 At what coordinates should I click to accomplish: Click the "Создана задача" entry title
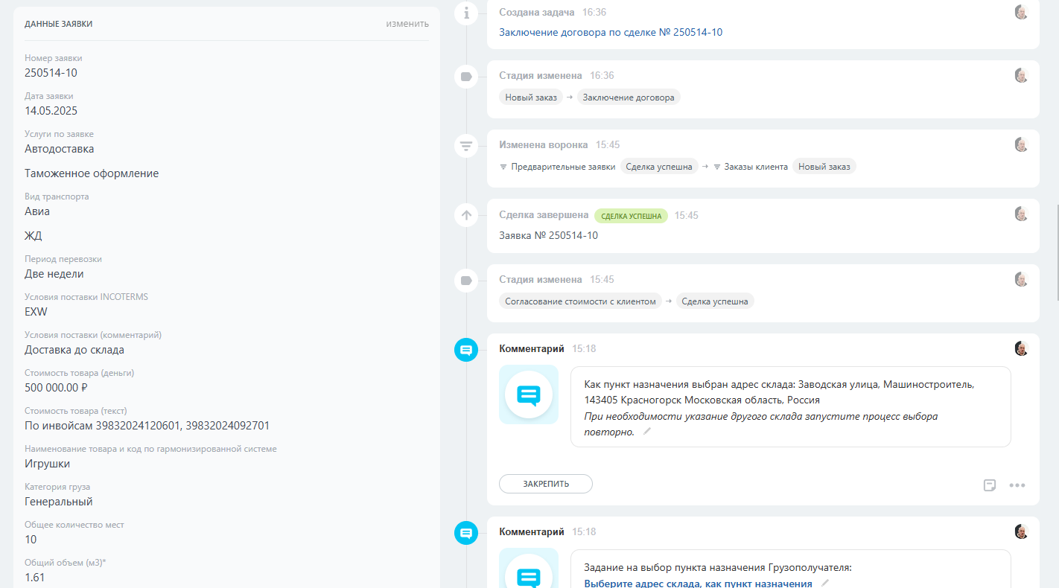tap(537, 13)
